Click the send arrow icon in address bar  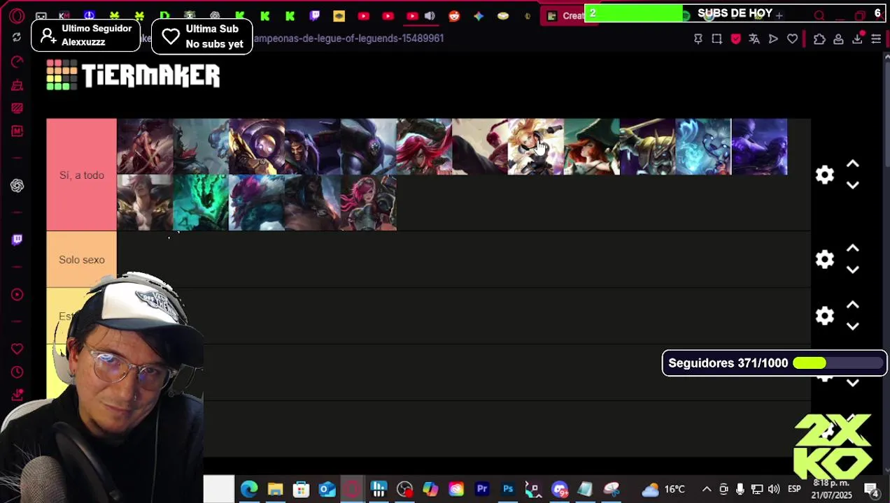[773, 39]
